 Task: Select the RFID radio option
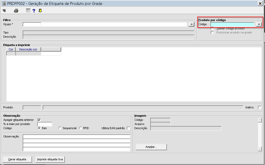pyautogui.click(x=80, y=128)
